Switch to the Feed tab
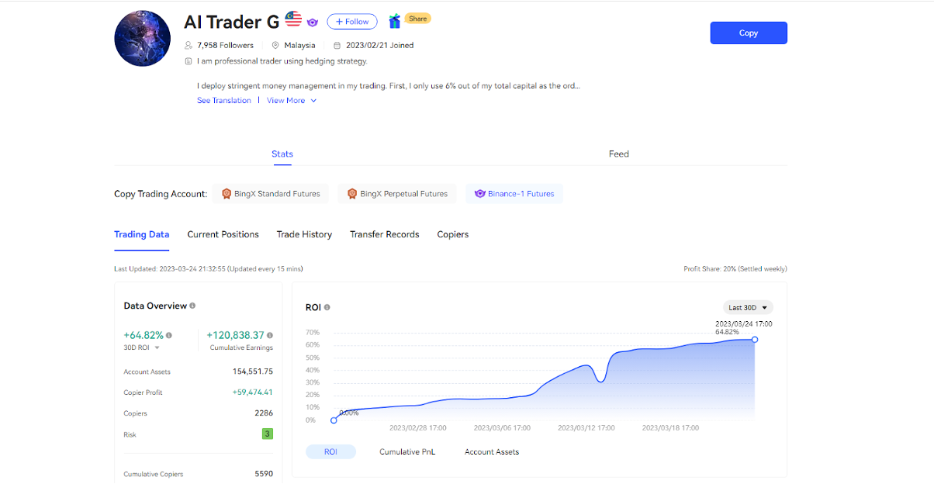The image size is (934, 484). coord(618,154)
